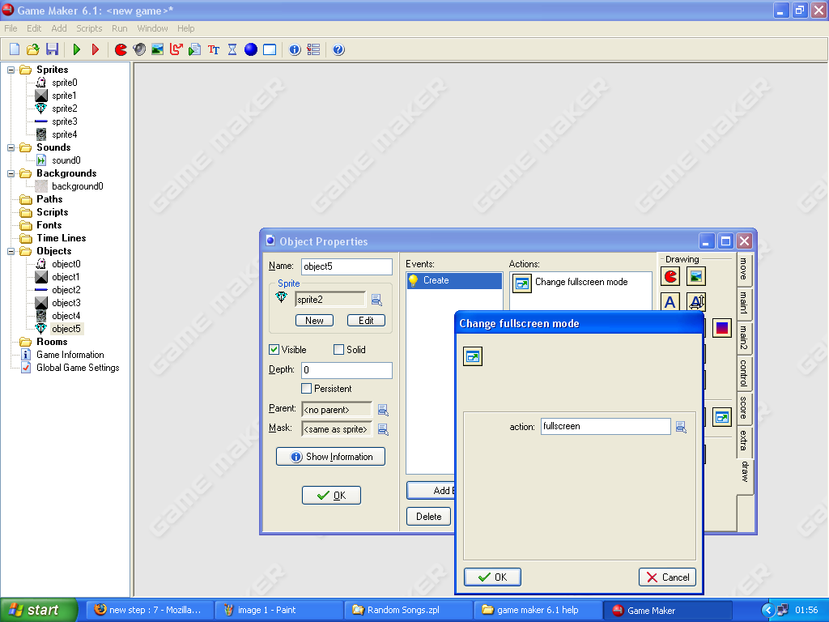Screen dimensions: 829x622
Task: Enable the Persistent checkbox
Action: tap(307, 389)
